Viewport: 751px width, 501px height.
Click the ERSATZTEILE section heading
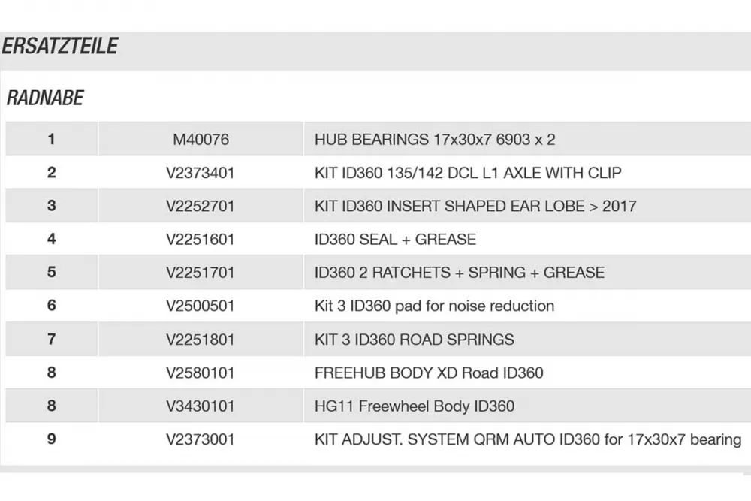pos(60,47)
